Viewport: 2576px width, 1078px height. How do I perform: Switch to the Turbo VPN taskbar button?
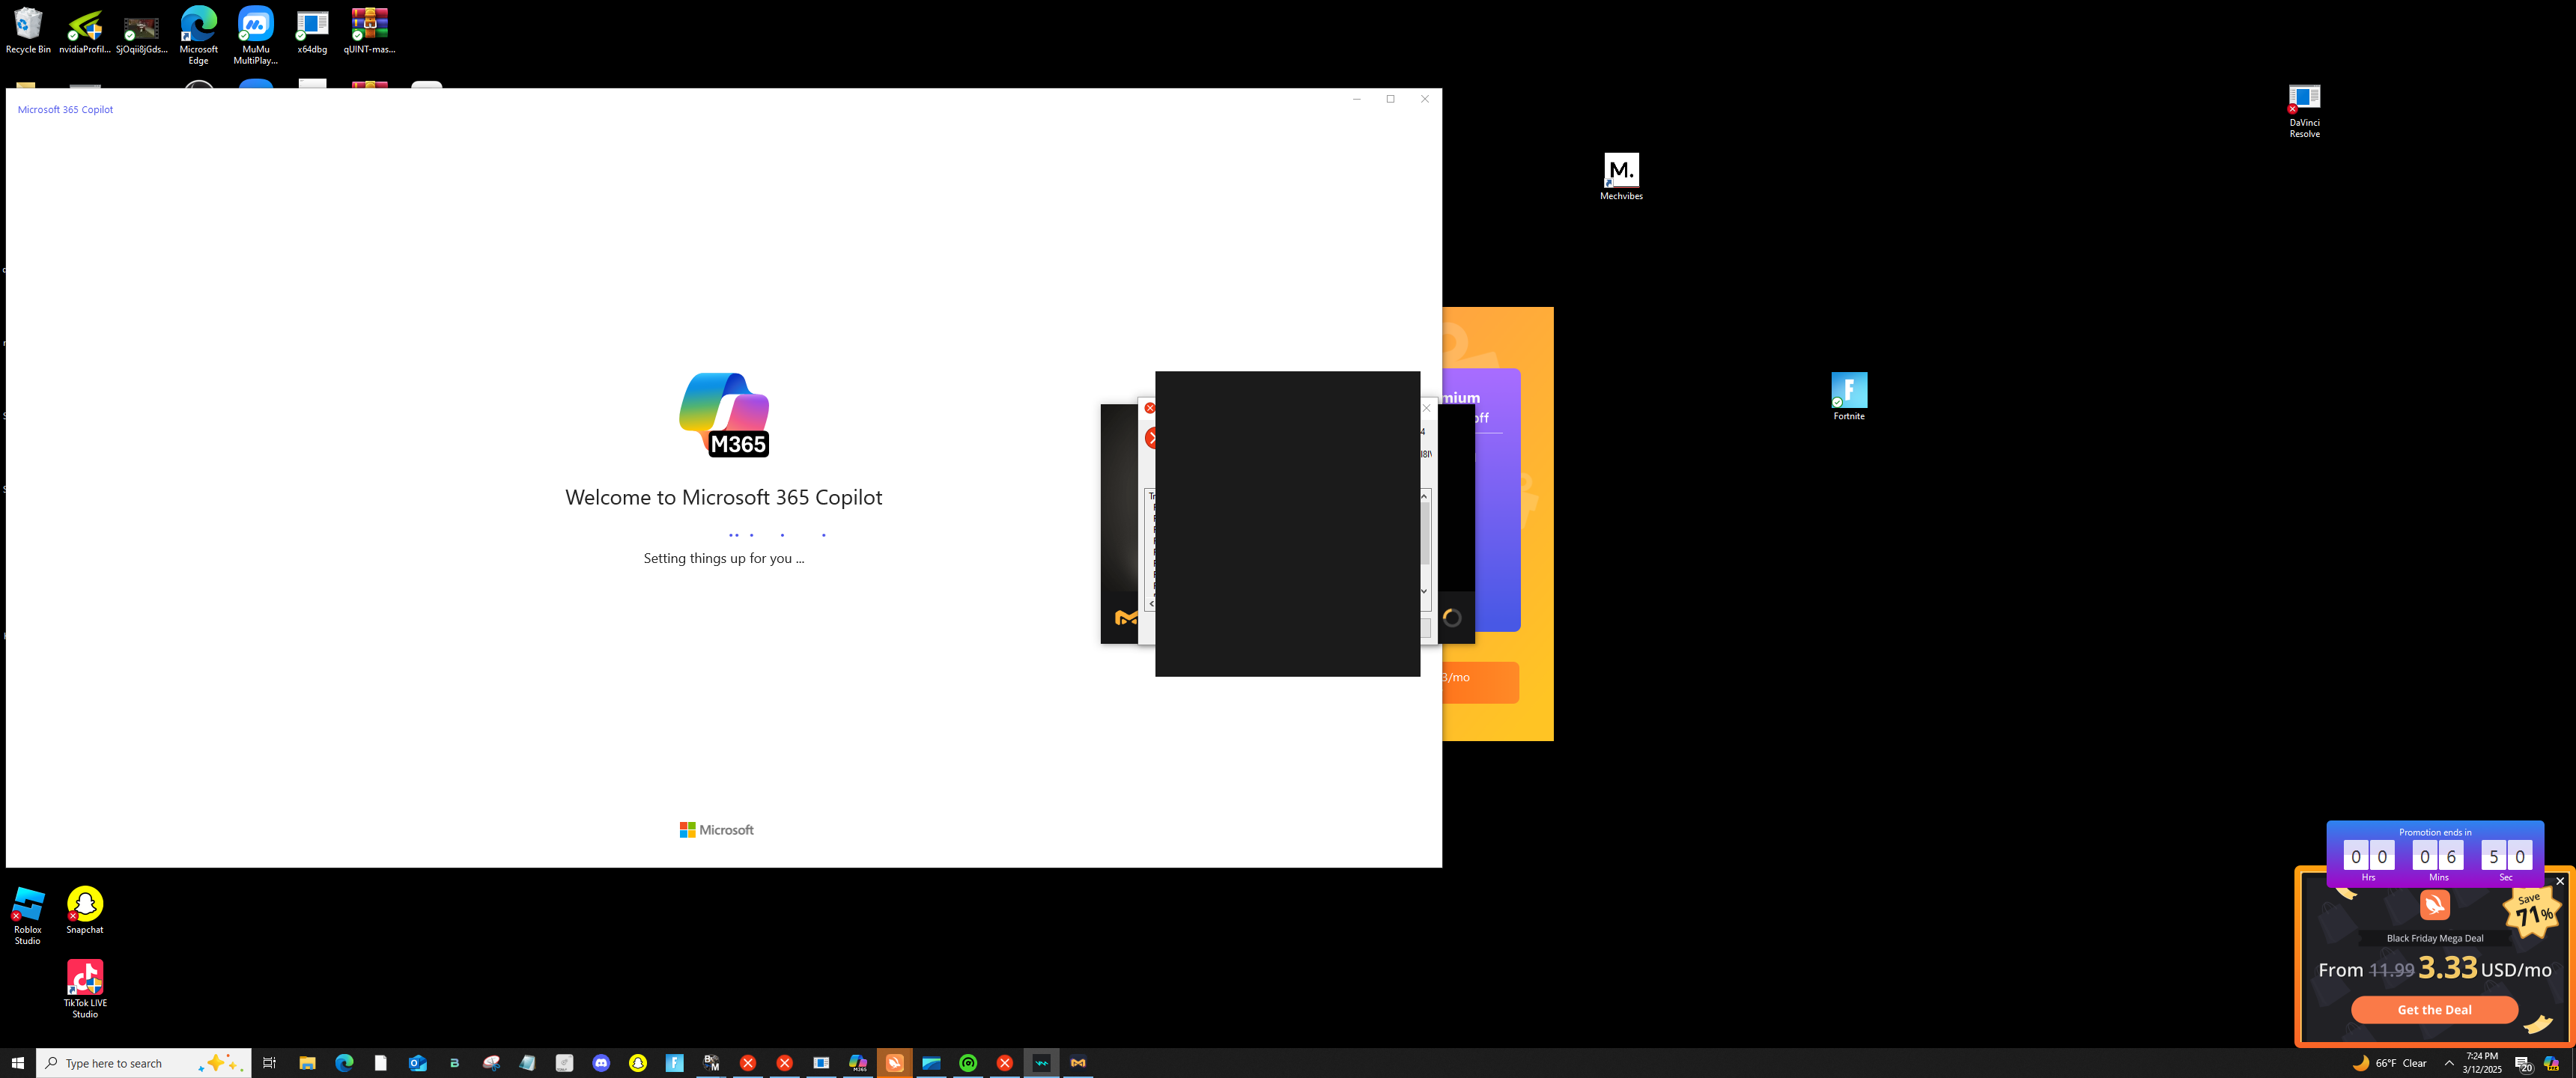coord(895,1063)
